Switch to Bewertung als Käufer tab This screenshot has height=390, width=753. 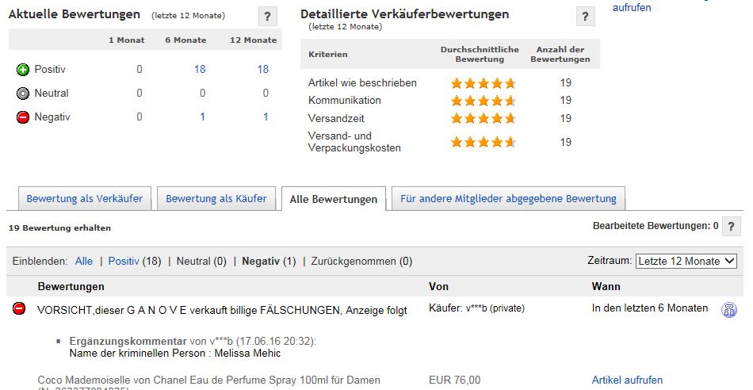point(216,199)
